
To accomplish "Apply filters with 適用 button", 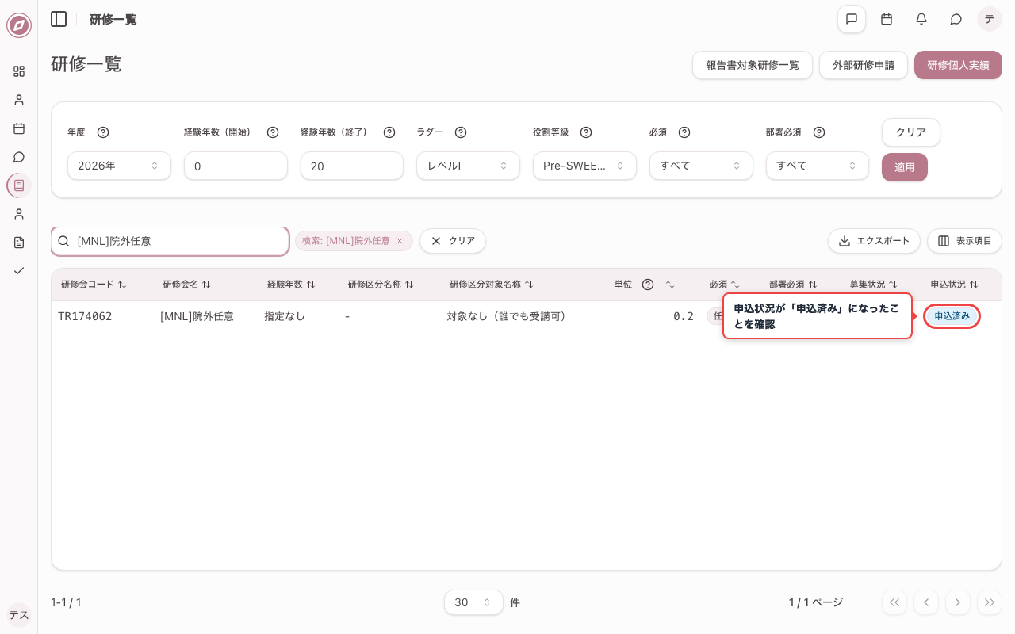I will tap(905, 167).
